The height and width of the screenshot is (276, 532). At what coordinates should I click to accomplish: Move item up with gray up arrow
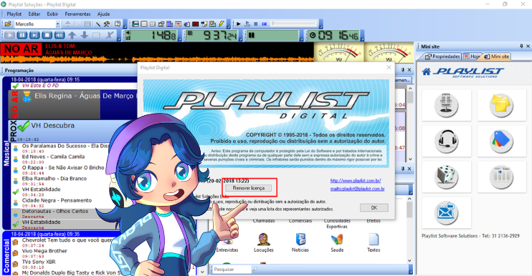(x=72, y=35)
